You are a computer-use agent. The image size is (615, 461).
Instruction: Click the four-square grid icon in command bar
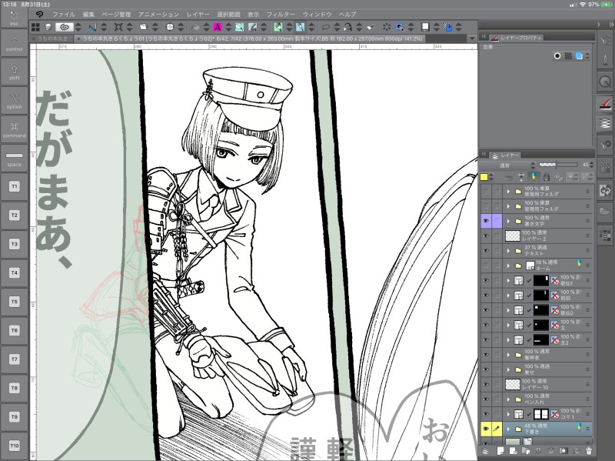tap(35, 27)
